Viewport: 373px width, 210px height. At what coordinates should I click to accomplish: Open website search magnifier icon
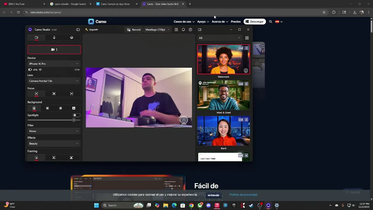tap(270, 22)
